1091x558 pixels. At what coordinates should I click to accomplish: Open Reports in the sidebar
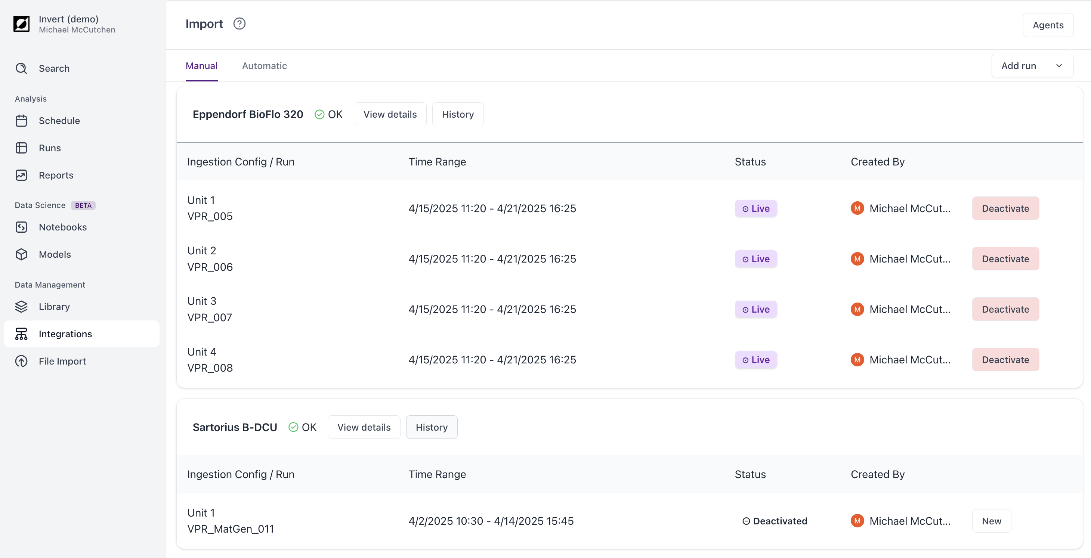point(81,175)
